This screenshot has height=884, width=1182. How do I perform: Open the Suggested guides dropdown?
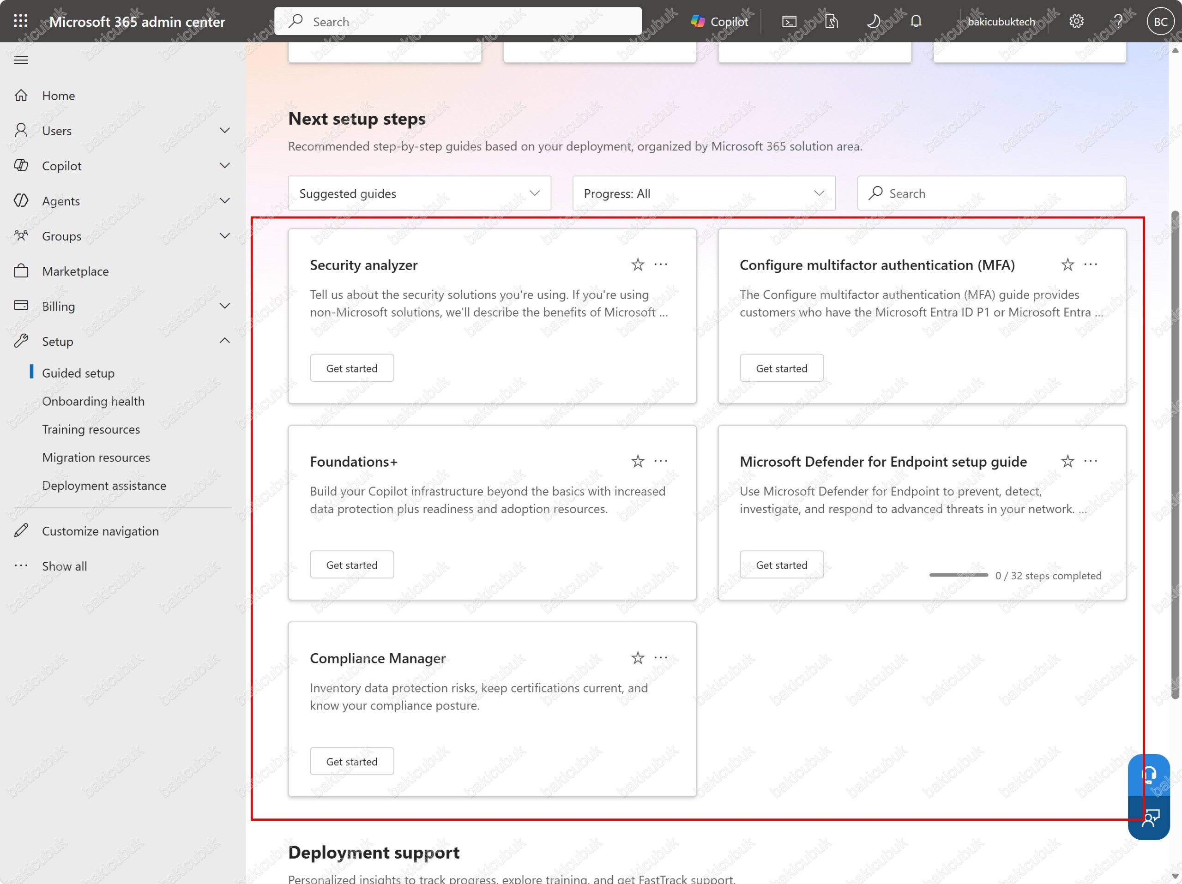419,193
